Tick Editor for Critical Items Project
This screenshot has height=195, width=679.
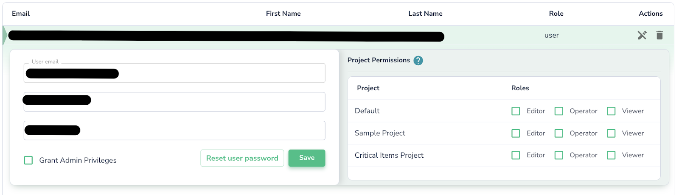pos(516,155)
